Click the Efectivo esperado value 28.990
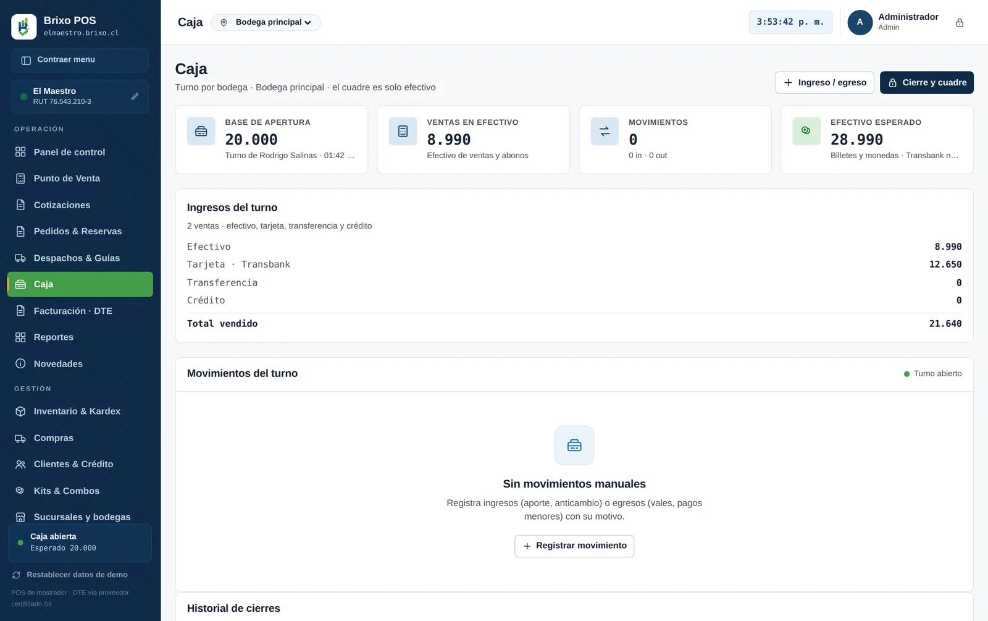Image resolution: width=988 pixels, height=621 pixels. pos(856,140)
